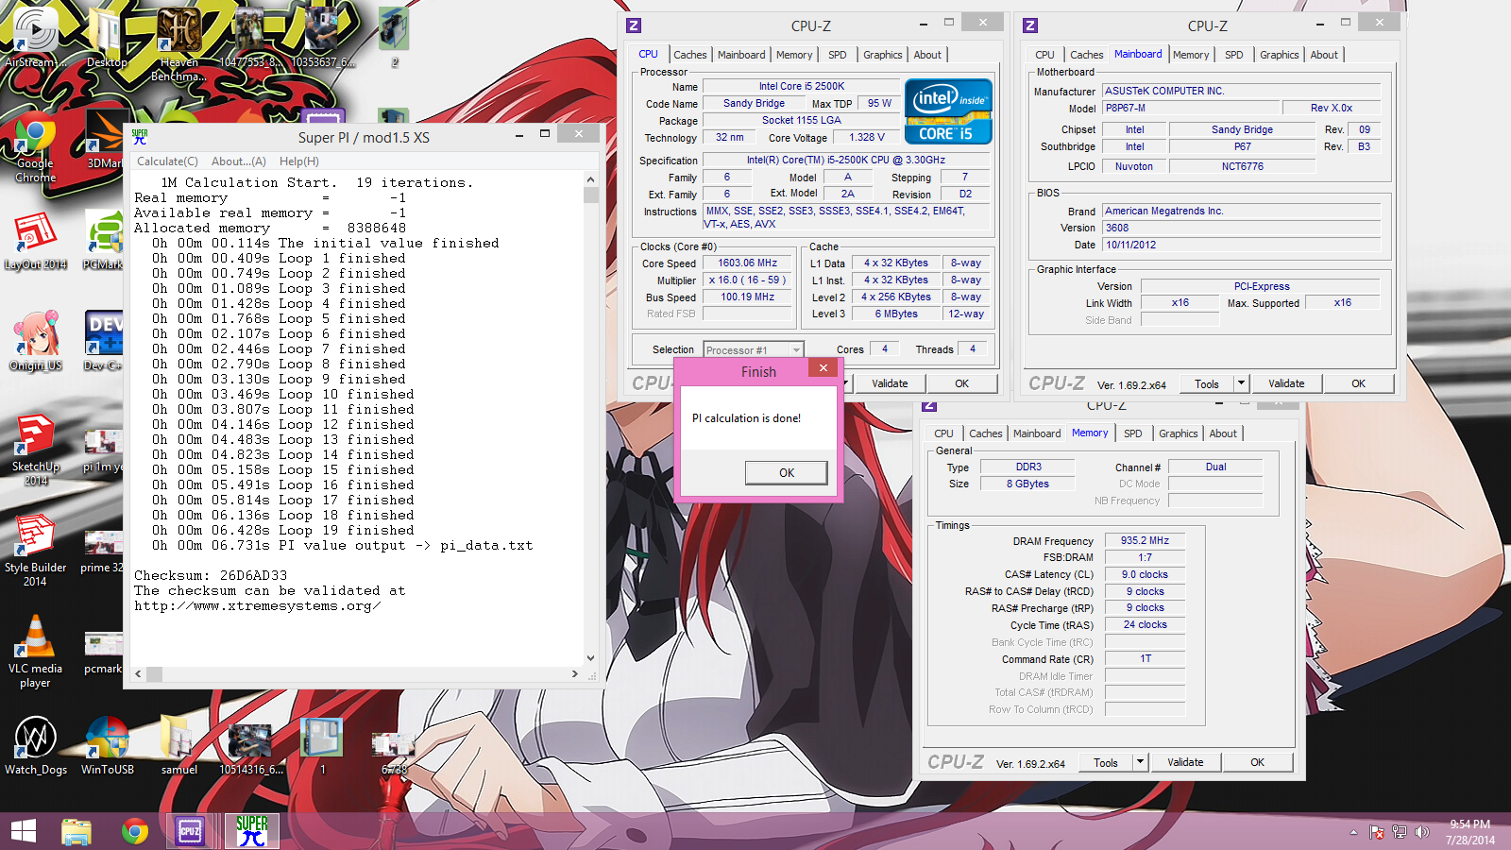This screenshot has height=850, width=1511.
Task: Open the Desktop folder shortcut
Action: pyautogui.click(x=107, y=38)
